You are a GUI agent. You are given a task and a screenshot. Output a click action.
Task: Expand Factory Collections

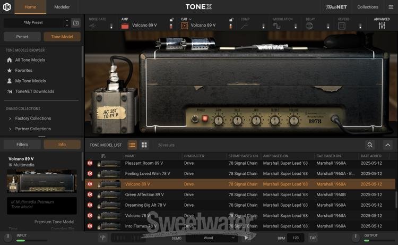pos(10,119)
